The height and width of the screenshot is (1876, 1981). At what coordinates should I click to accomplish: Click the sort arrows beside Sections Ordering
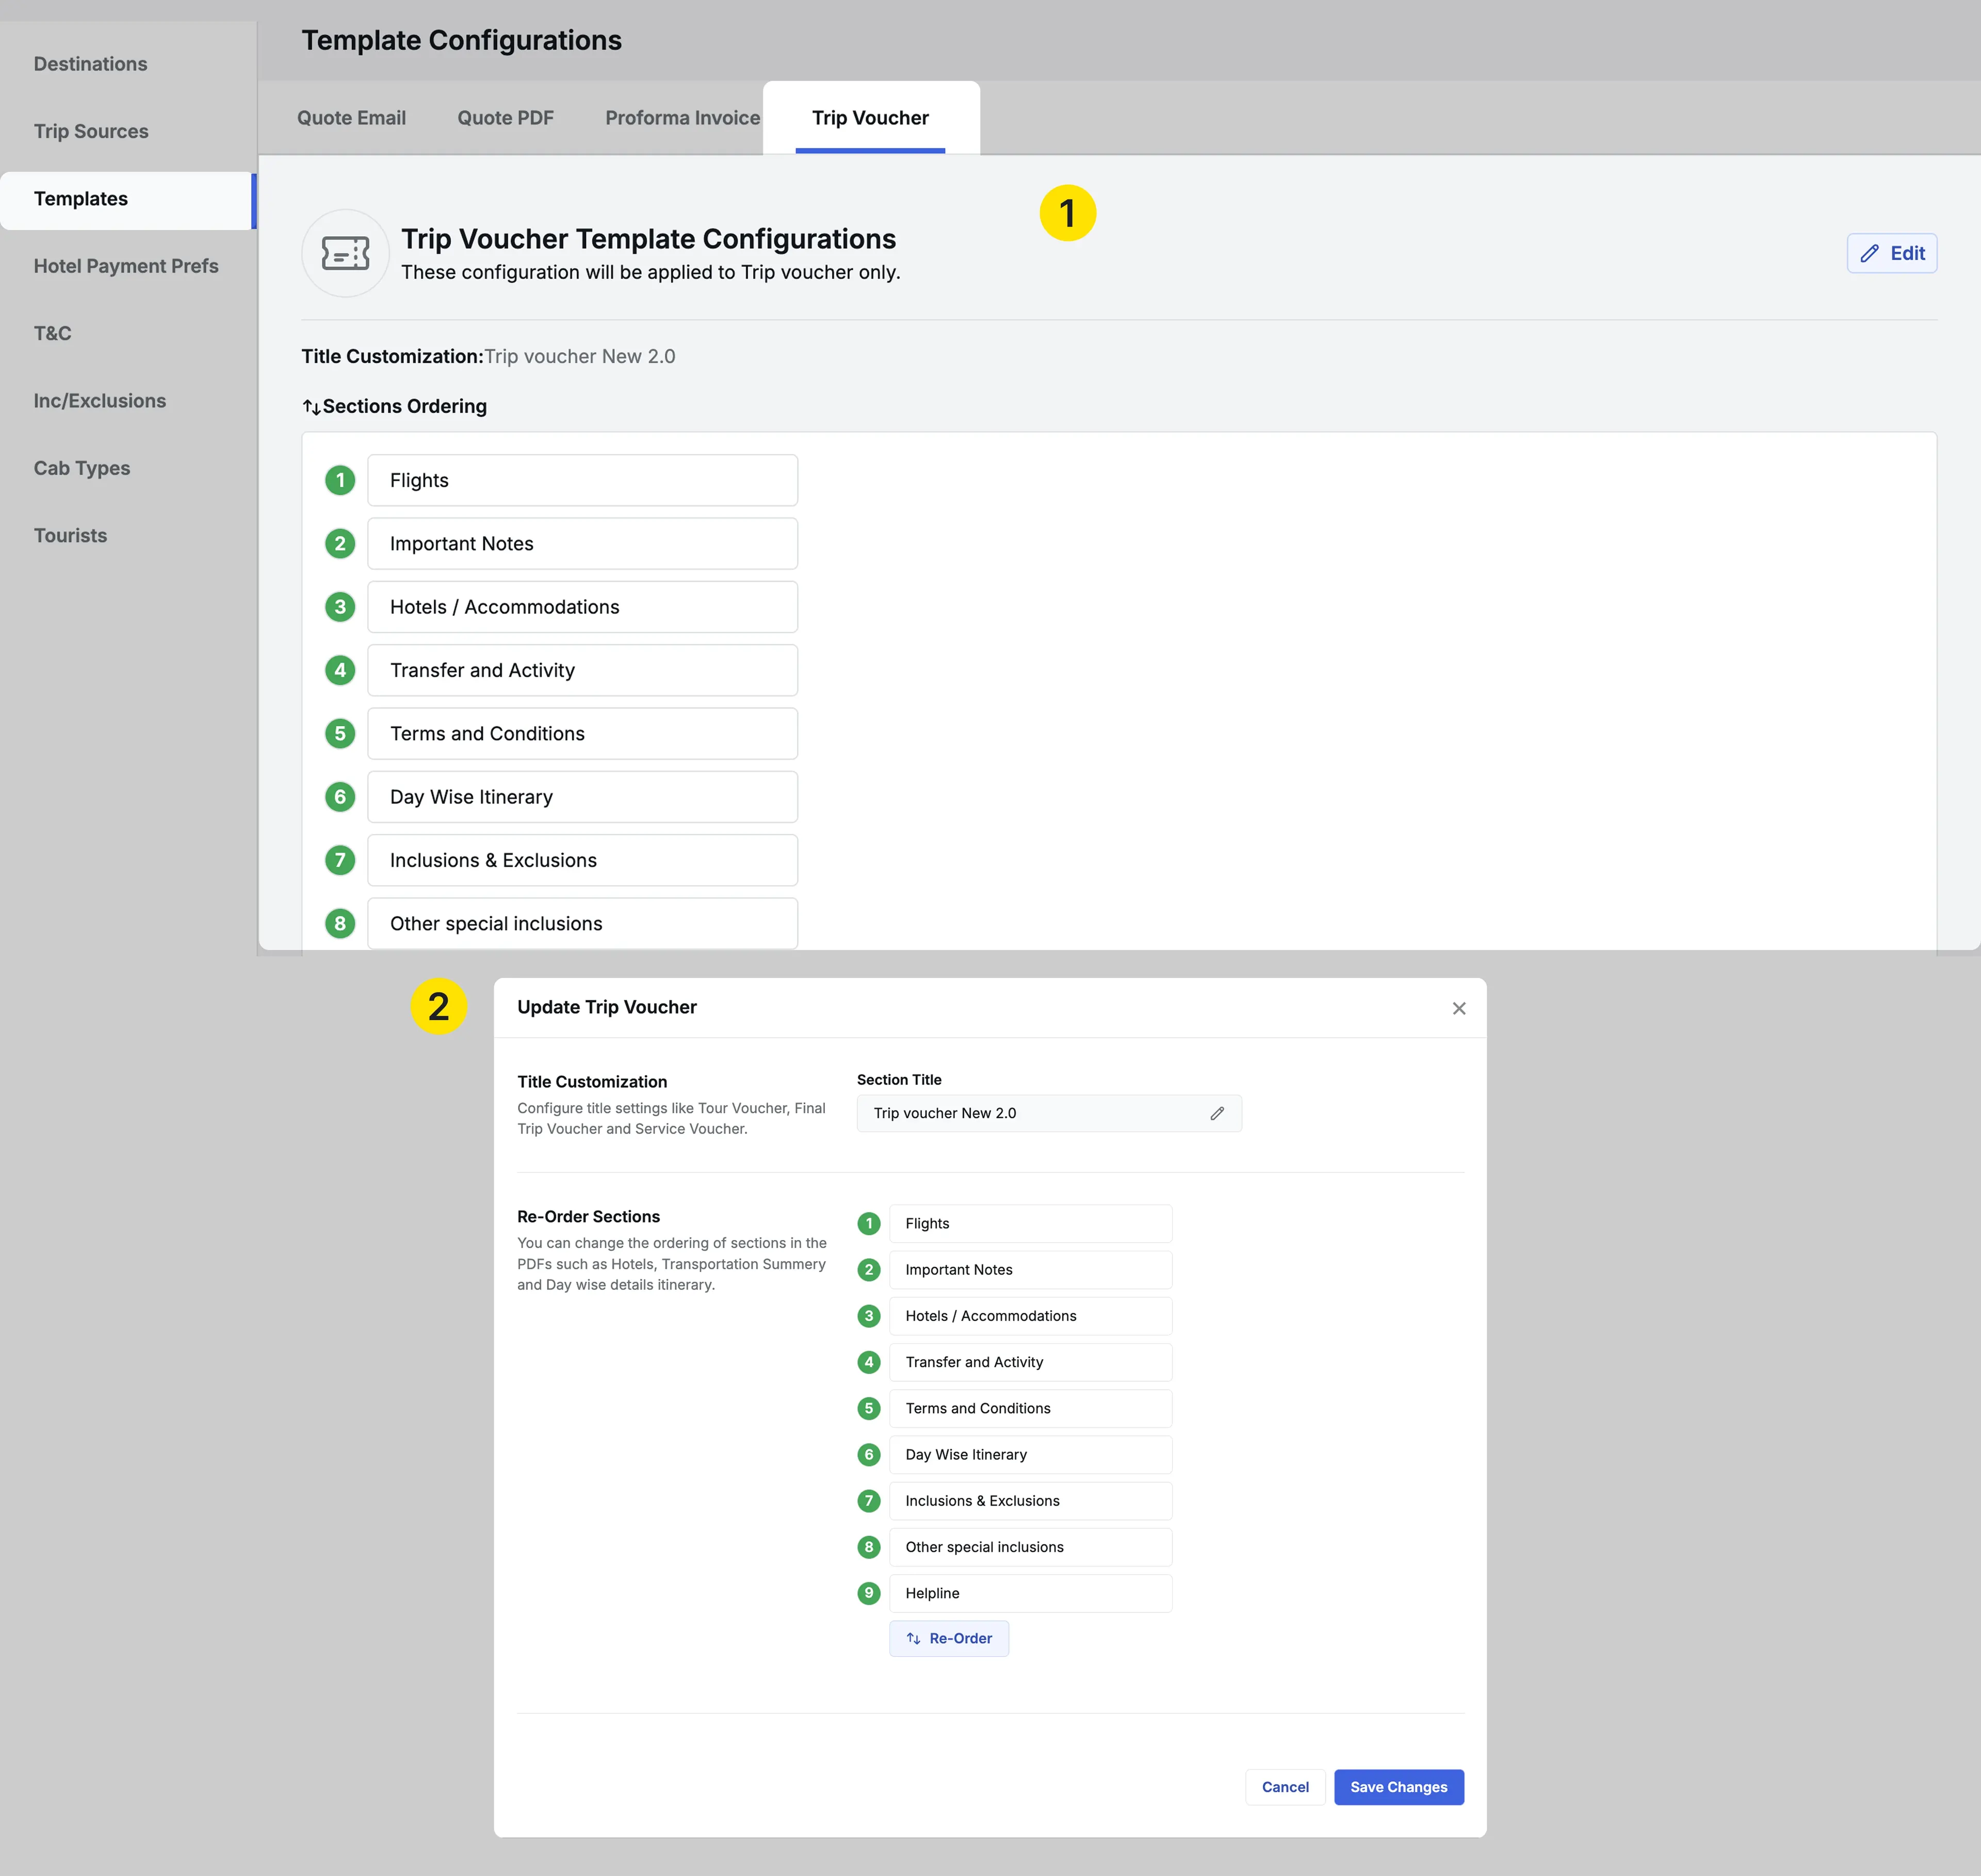pyautogui.click(x=311, y=407)
